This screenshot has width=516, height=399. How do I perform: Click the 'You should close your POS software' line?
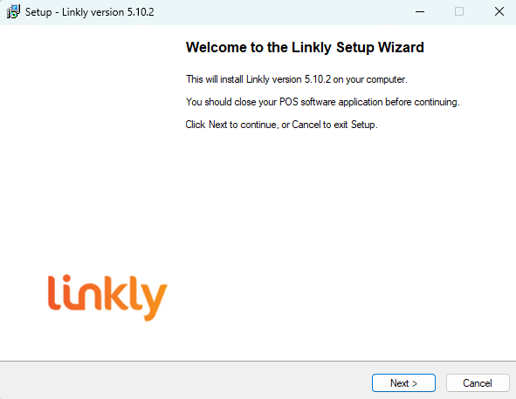tap(322, 102)
